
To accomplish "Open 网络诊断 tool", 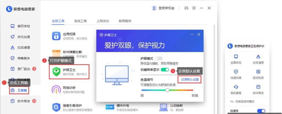I will click(68, 90).
